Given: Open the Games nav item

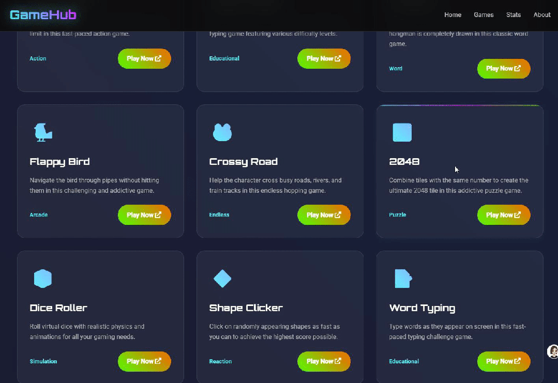Looking at the screenshot, I should pos(484,14).
